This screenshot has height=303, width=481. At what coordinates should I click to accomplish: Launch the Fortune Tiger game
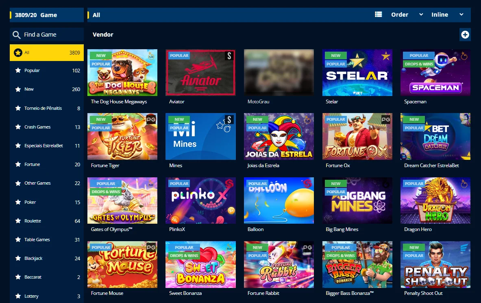[122, 136]
